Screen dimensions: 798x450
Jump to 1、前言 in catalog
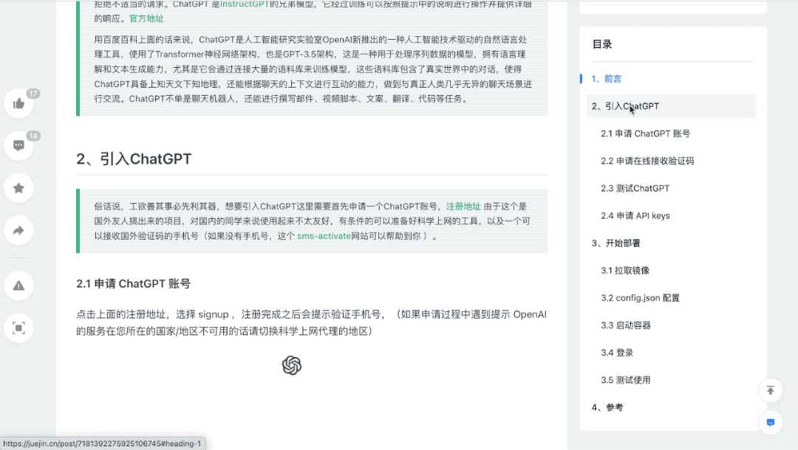pyautogui.click(x=606, y=79)
